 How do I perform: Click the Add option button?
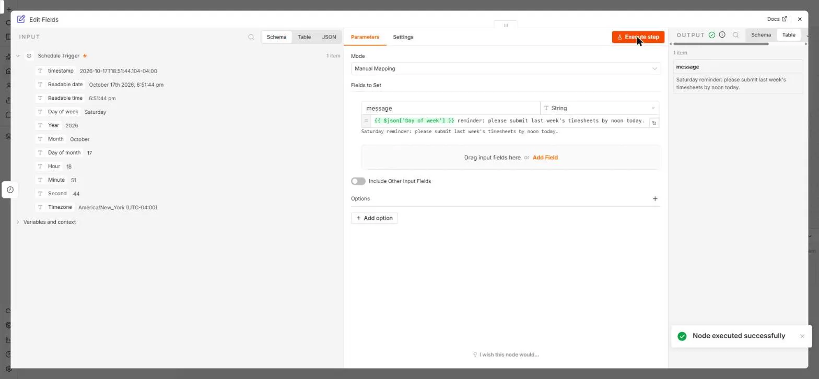point(375,218)
